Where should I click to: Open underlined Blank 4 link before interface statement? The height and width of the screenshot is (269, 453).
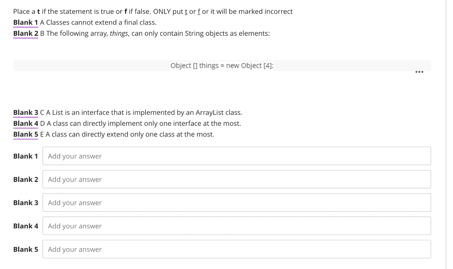25,124
